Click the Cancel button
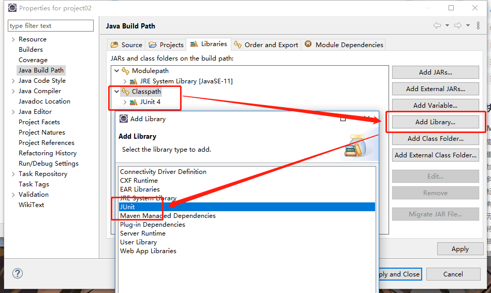 [453, 274]
